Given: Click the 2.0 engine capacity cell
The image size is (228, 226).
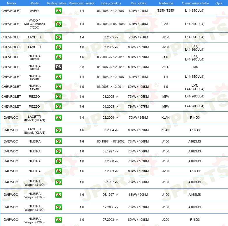Looking at the screenshot, I should (81, 67).
